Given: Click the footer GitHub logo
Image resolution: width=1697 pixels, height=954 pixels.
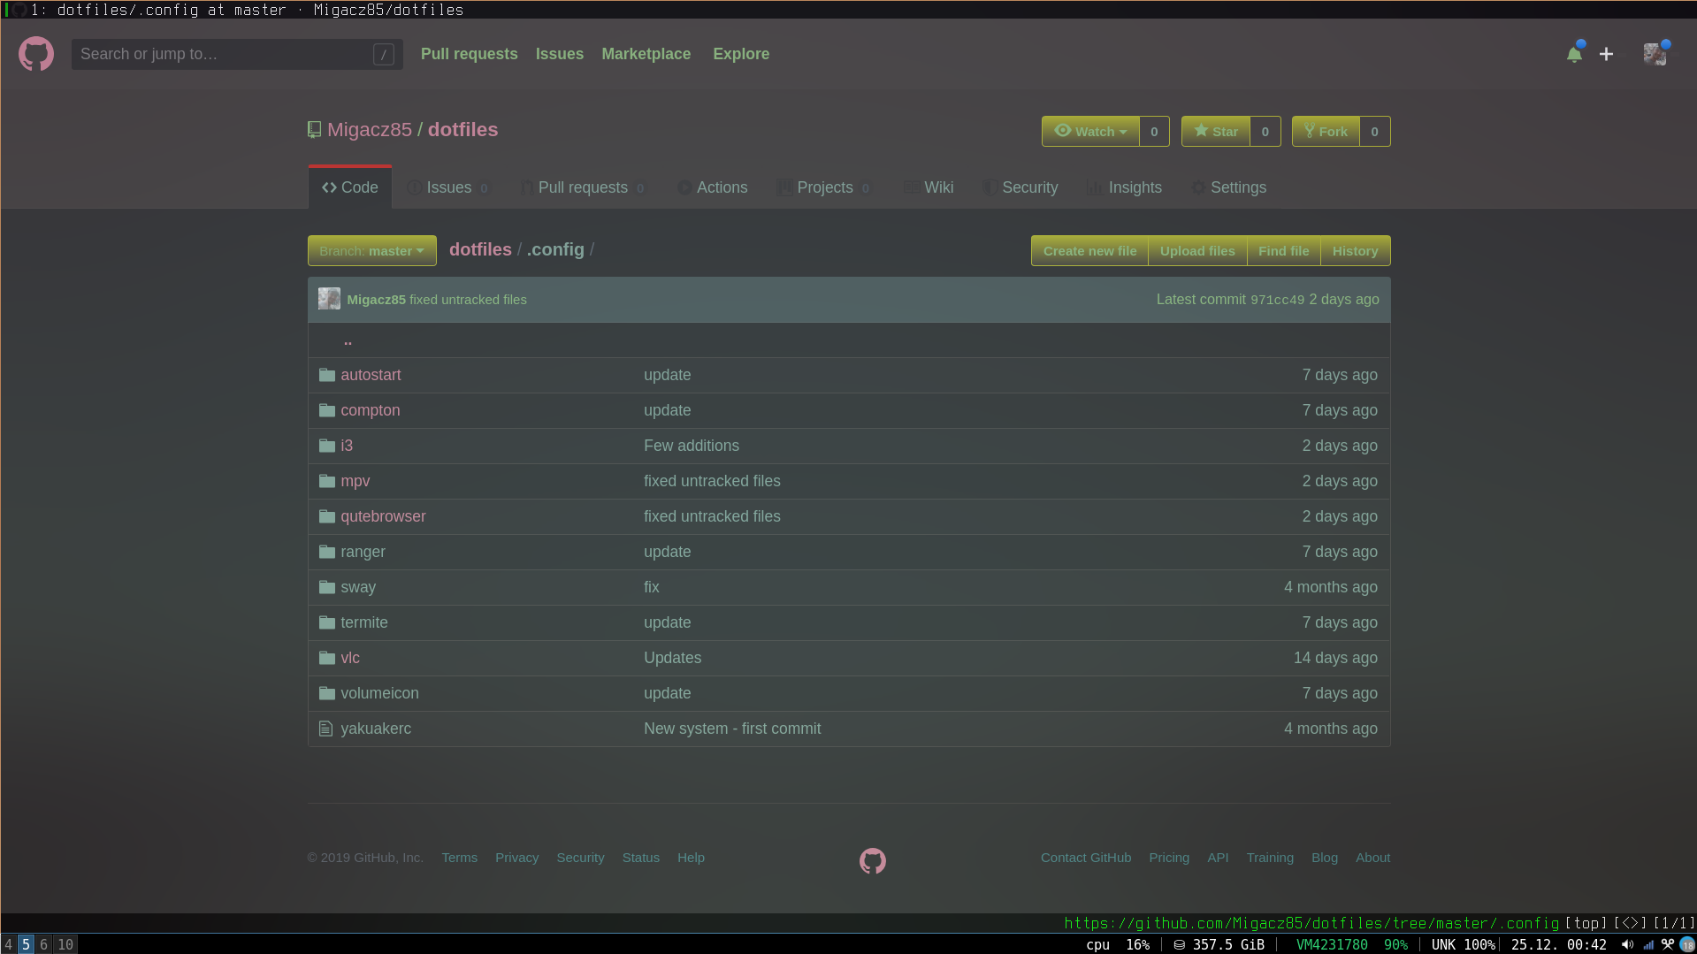Looking at the screenshot, I should 873,860.
